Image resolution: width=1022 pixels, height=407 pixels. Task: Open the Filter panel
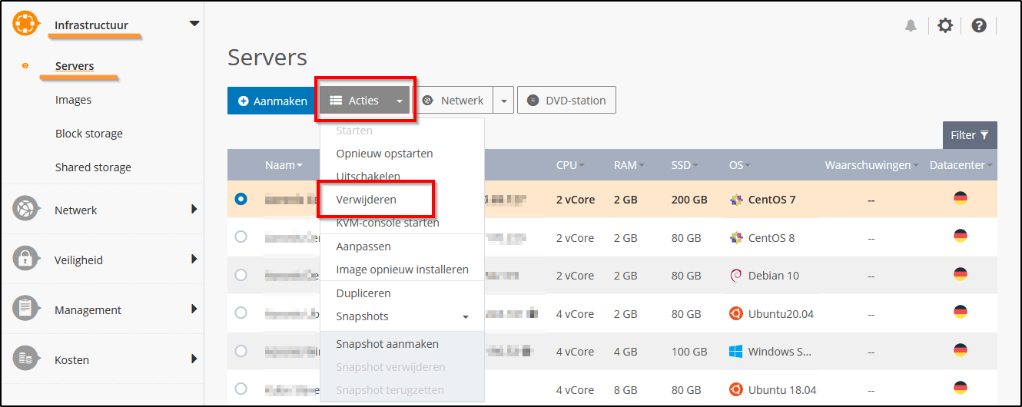tap(969, 135)
